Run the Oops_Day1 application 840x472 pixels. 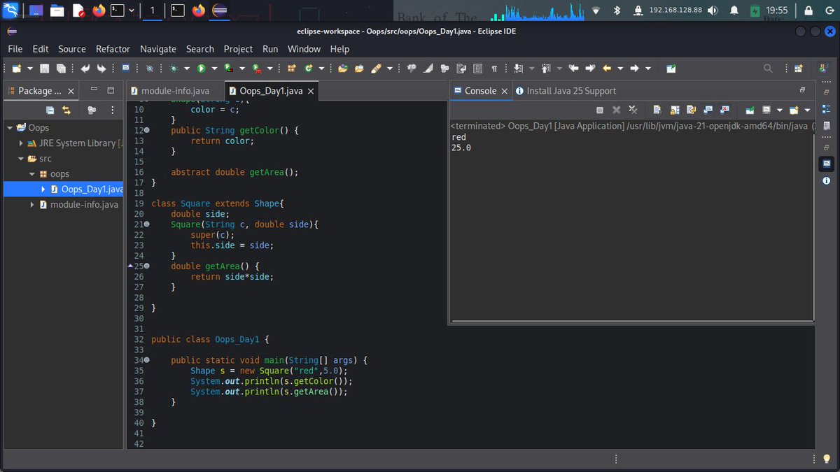[201, 68]
